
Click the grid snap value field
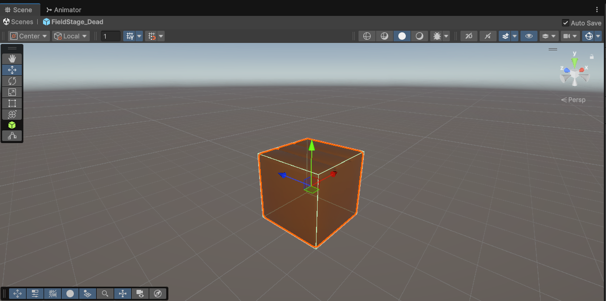click(x=110, y=36)
